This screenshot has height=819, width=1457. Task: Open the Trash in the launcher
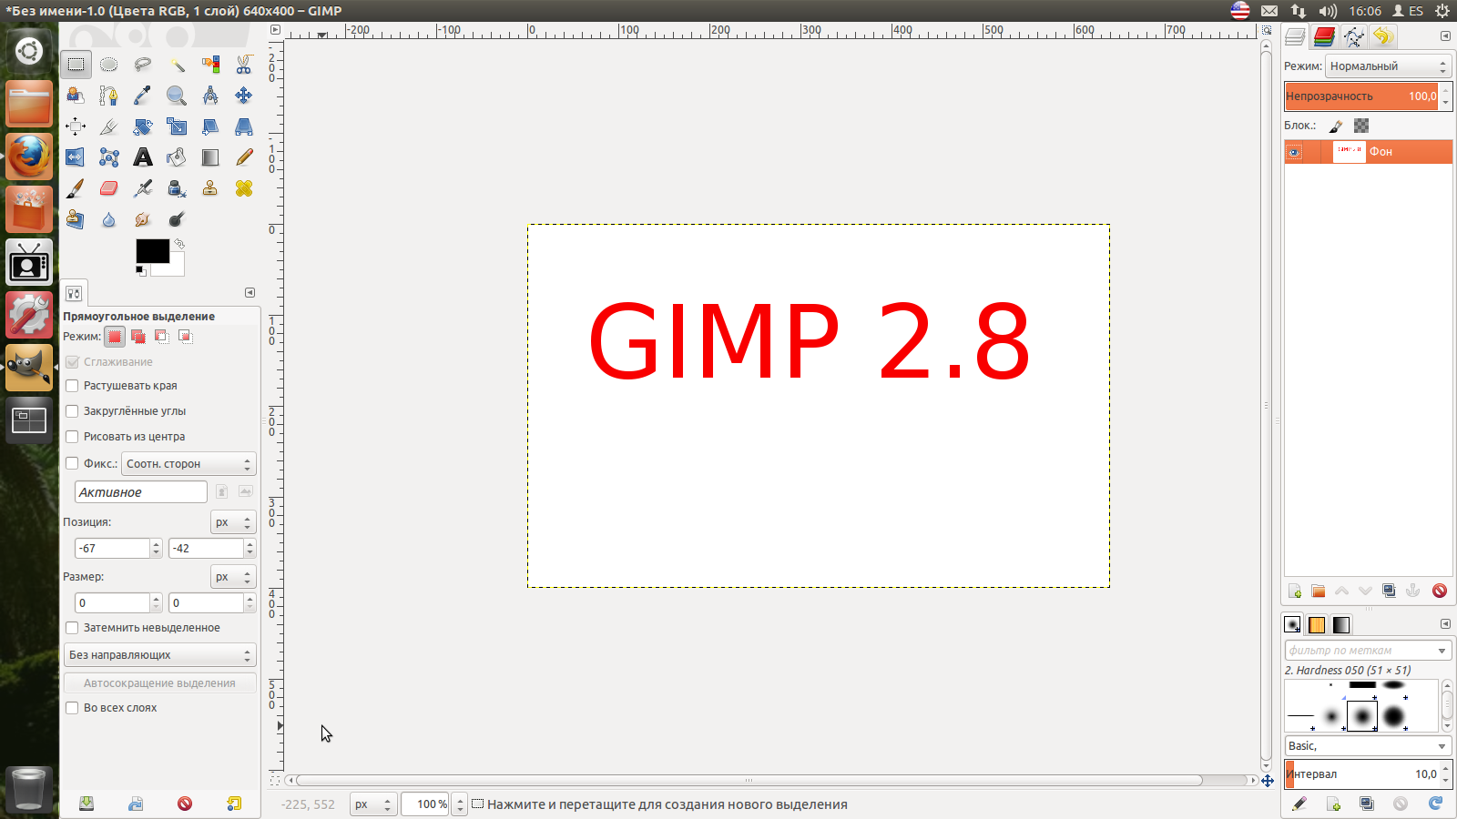(29, 788)
